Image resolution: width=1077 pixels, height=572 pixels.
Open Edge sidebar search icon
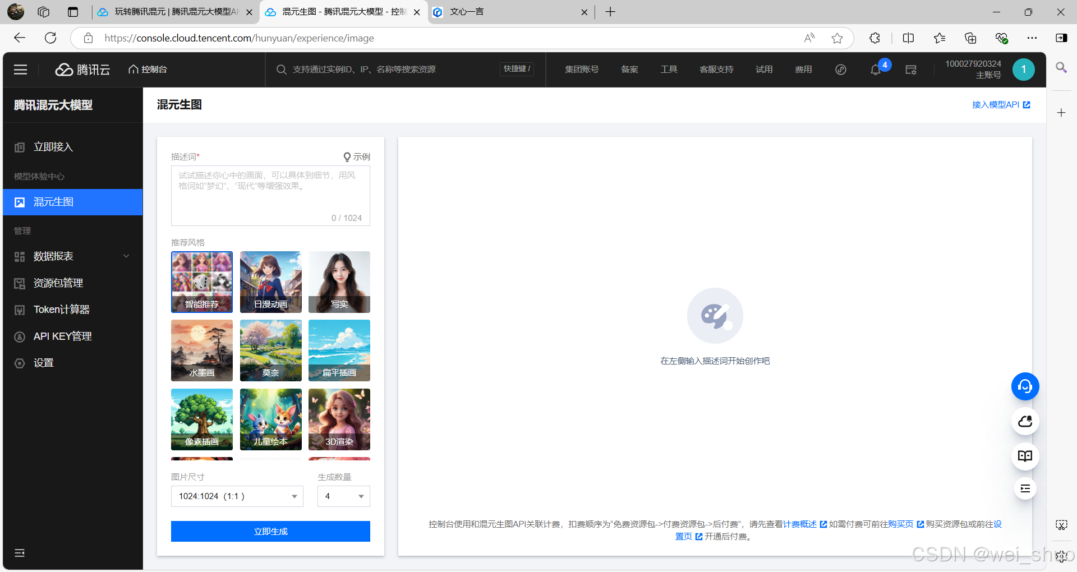1061,68
